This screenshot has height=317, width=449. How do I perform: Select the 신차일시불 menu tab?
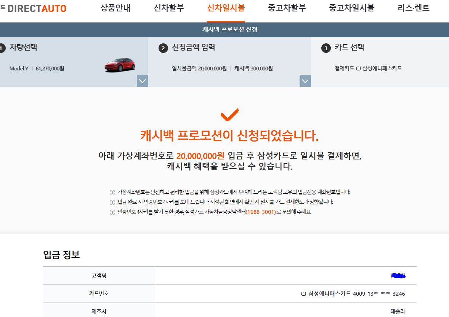pos(226,8)
